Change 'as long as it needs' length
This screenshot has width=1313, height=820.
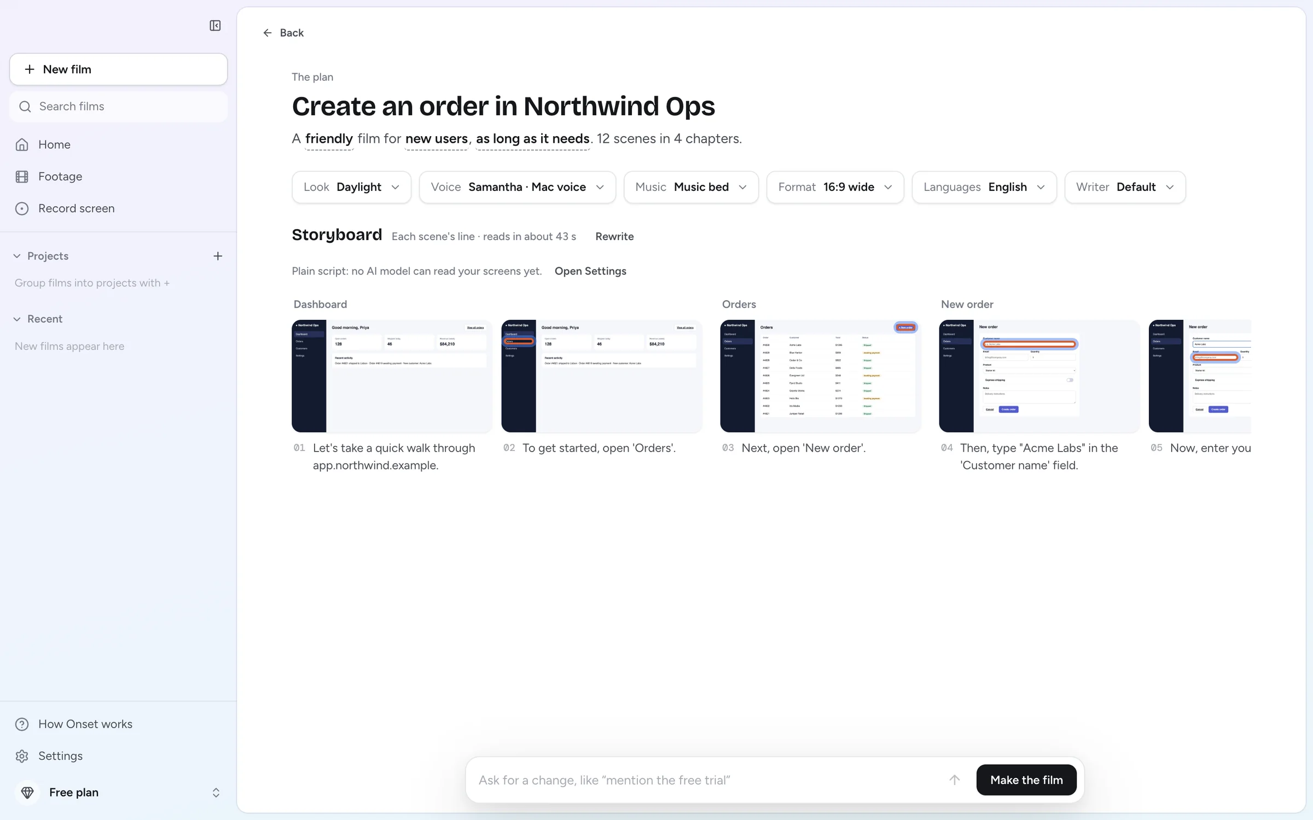coord(532,139)
